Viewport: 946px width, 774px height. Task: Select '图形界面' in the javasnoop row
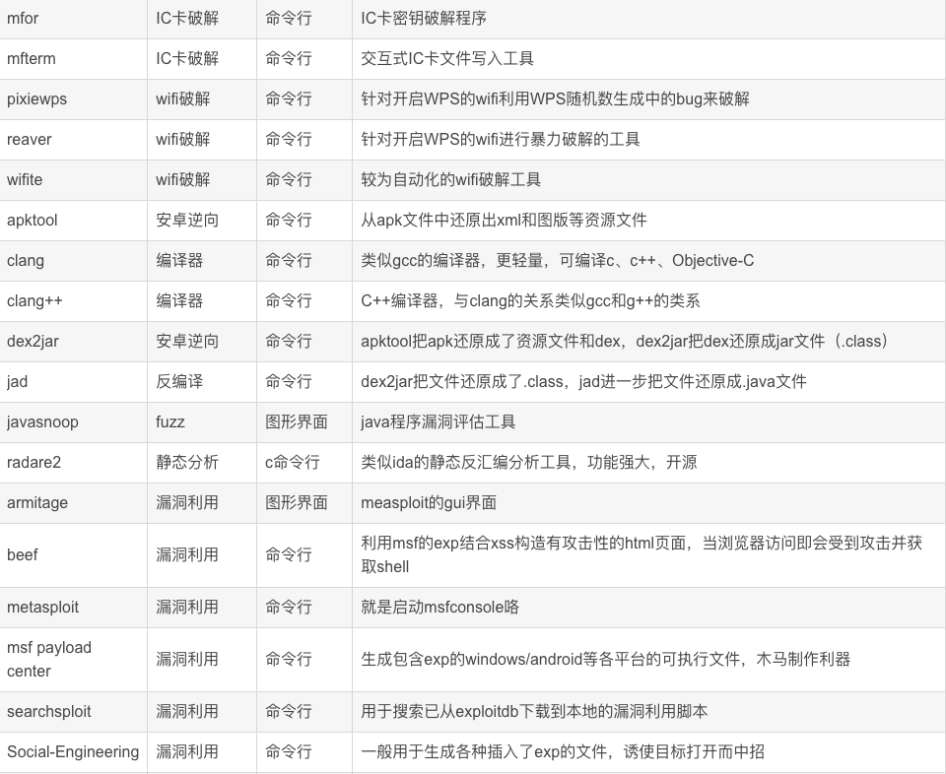(x=297, y=422)
